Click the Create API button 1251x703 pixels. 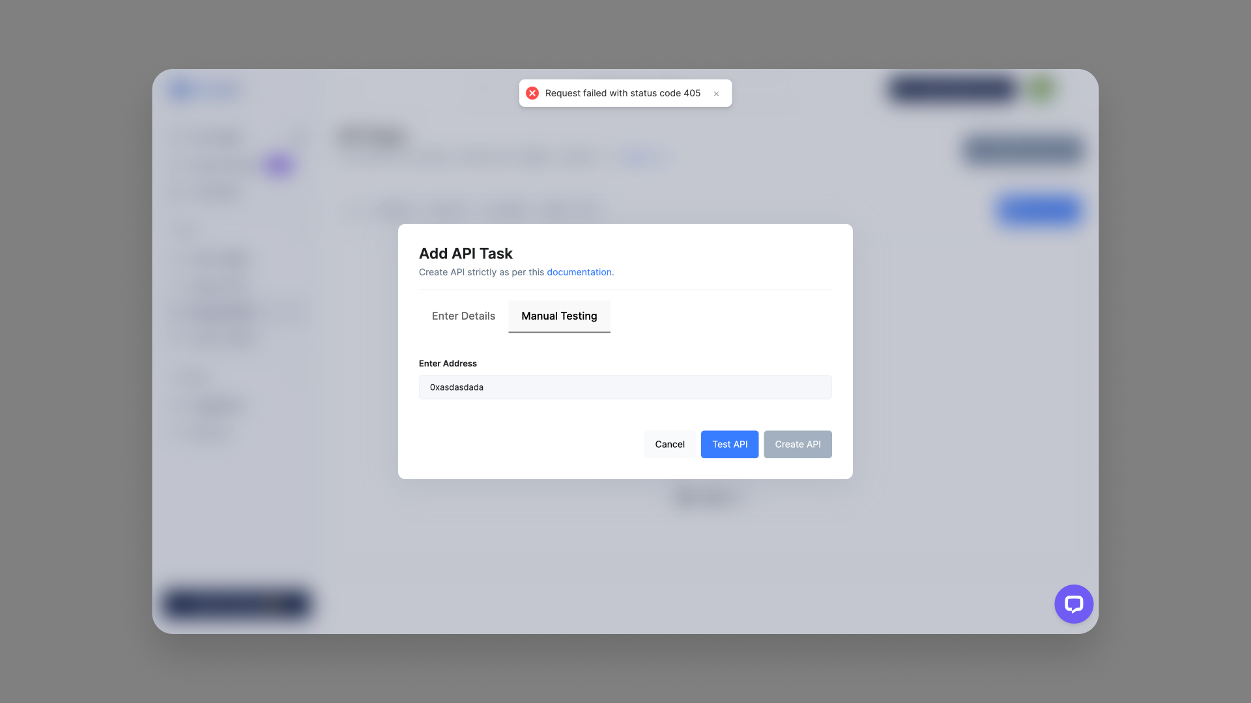coord(798,445)
